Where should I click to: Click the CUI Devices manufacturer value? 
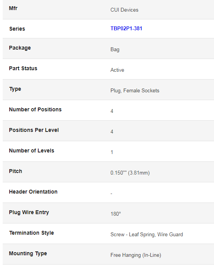click(x=124, y=10)
